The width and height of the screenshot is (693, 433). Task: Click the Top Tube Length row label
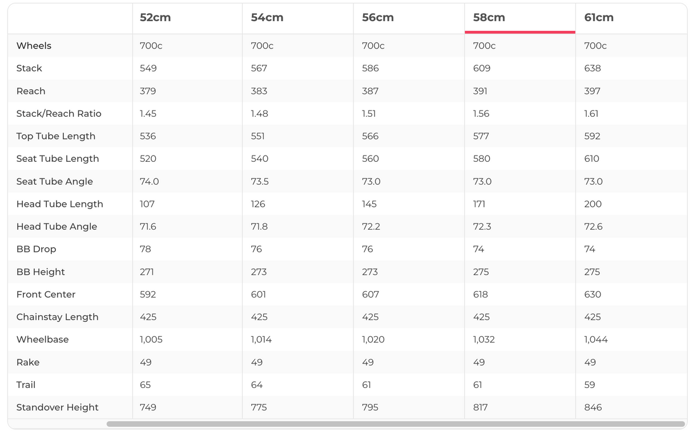(x=56, y=136)
